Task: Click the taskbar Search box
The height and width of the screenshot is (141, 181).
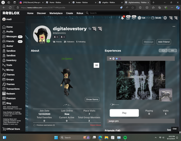Action: (75, 137)
